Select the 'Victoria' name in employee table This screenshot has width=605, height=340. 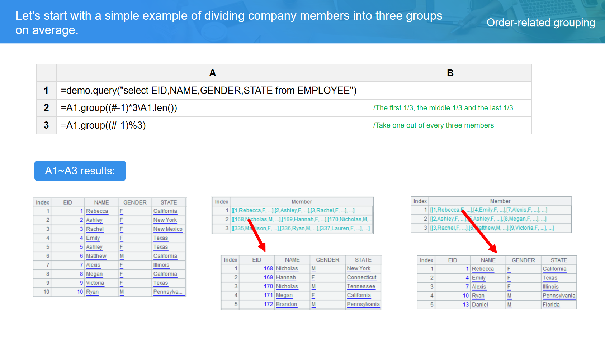click(x=95, y=283)
